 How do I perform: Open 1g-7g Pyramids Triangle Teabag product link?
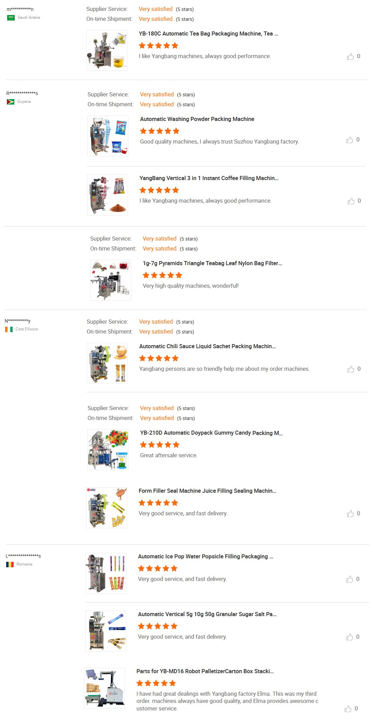tap(212, 263)
